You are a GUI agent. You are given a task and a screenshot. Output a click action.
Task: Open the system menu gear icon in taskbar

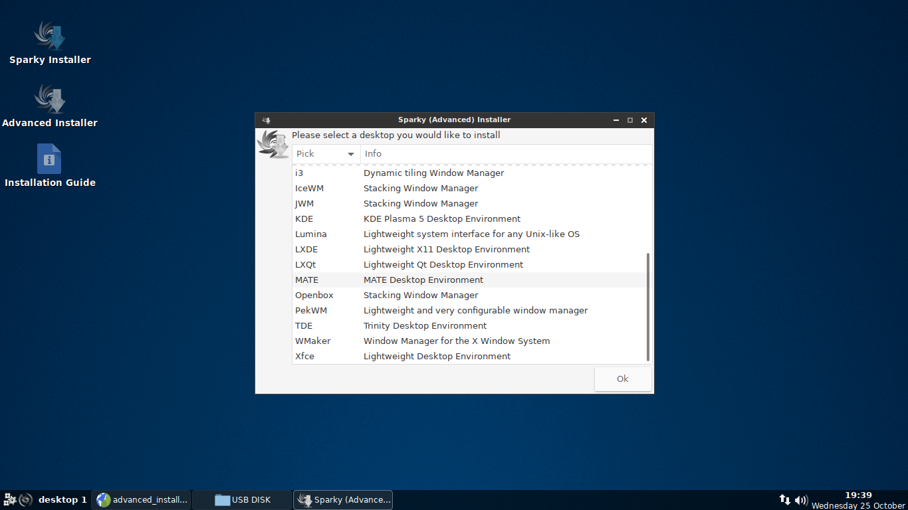pos(10,499)
